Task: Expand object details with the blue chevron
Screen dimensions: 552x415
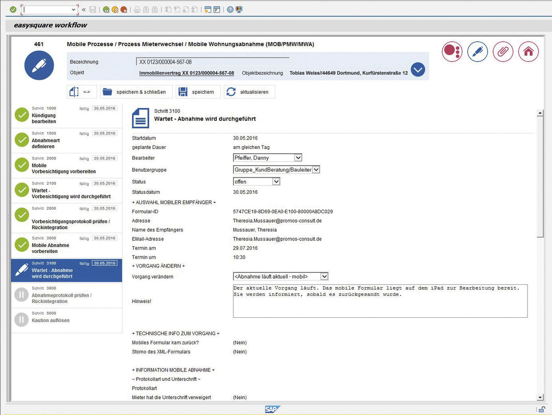Action: pos(417,69)
